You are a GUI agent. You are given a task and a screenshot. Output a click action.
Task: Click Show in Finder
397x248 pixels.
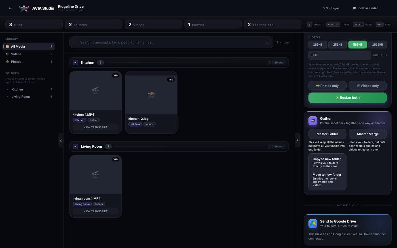pos(365,8)
